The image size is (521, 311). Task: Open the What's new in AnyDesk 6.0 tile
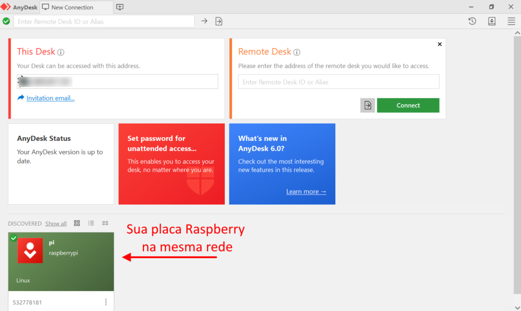[x=282, y=164]
